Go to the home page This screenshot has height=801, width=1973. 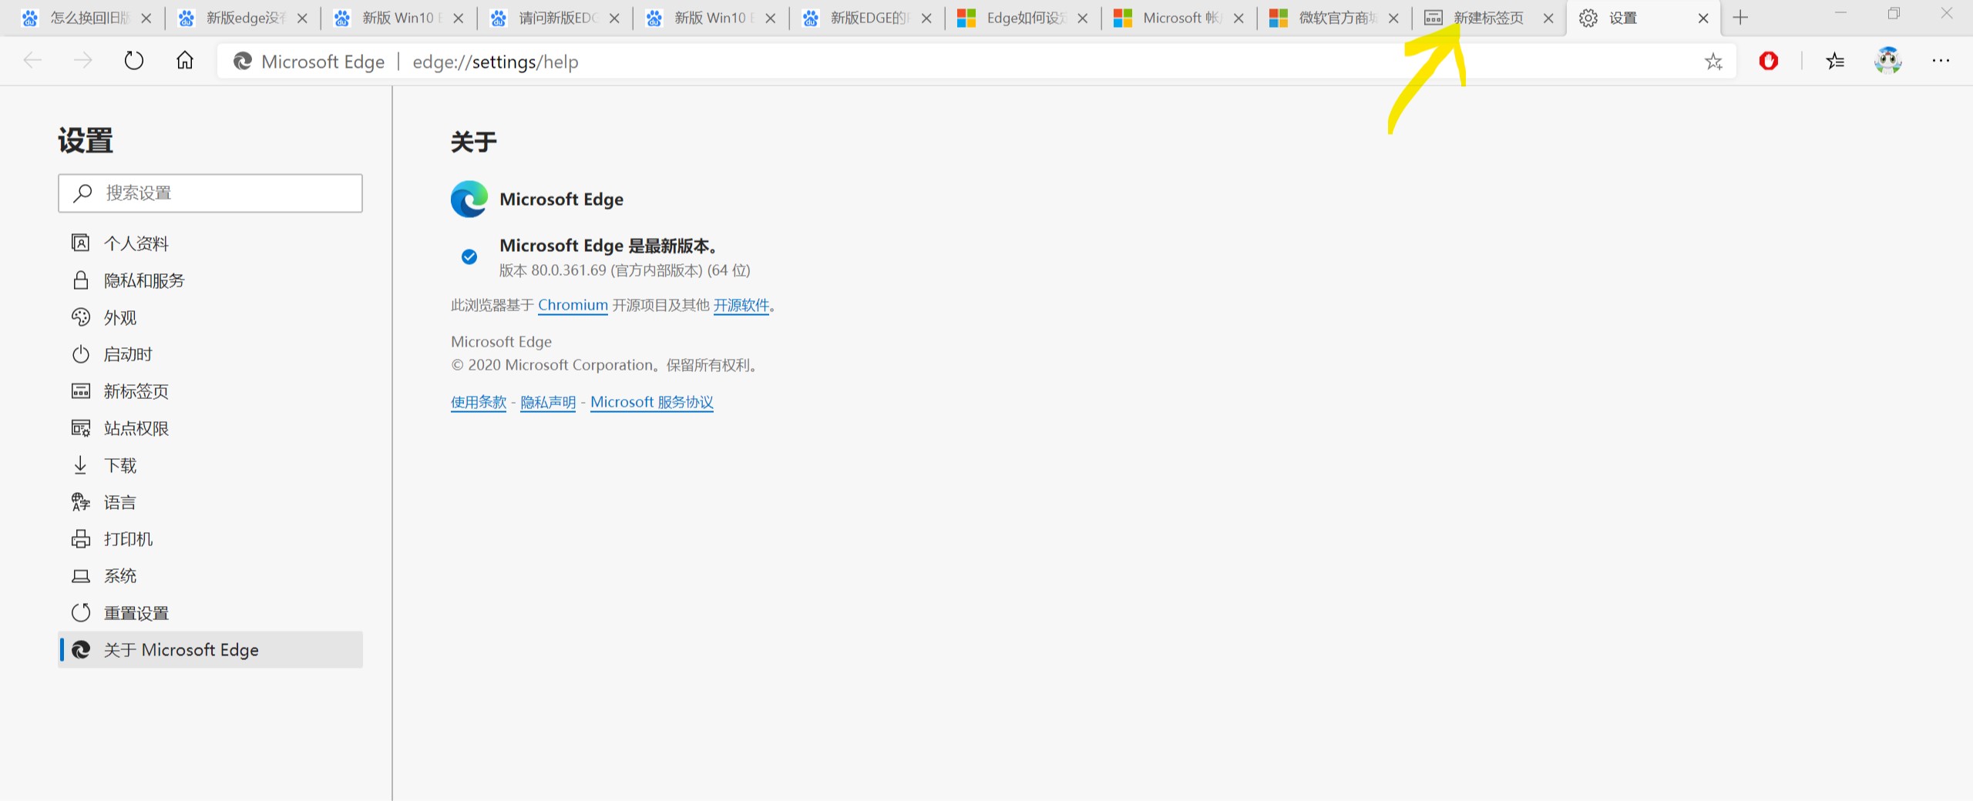(185, 61)
